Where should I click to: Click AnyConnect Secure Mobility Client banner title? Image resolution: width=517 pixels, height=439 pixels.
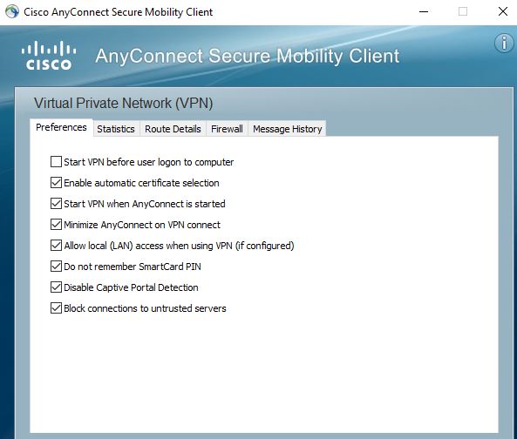point(248,56)
